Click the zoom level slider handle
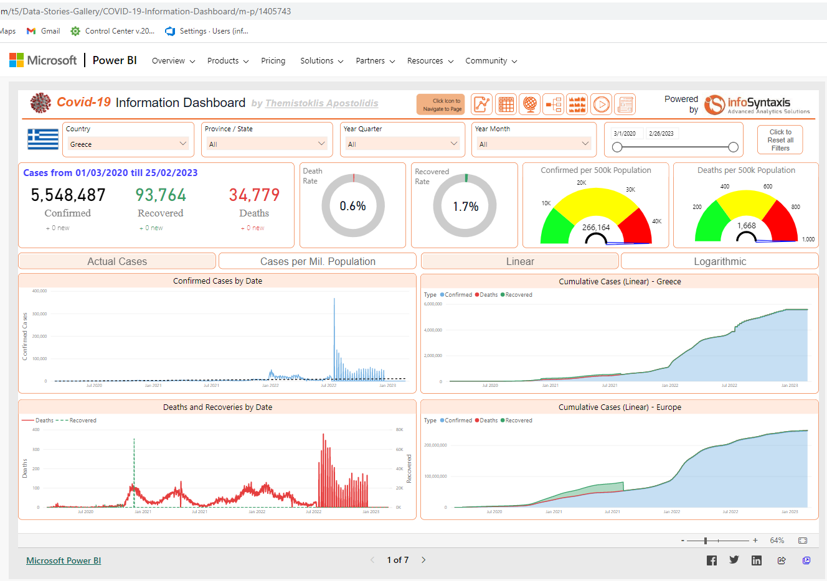 [x=706, y=541]
